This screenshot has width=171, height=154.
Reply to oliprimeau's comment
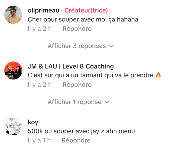pos(77,29)
